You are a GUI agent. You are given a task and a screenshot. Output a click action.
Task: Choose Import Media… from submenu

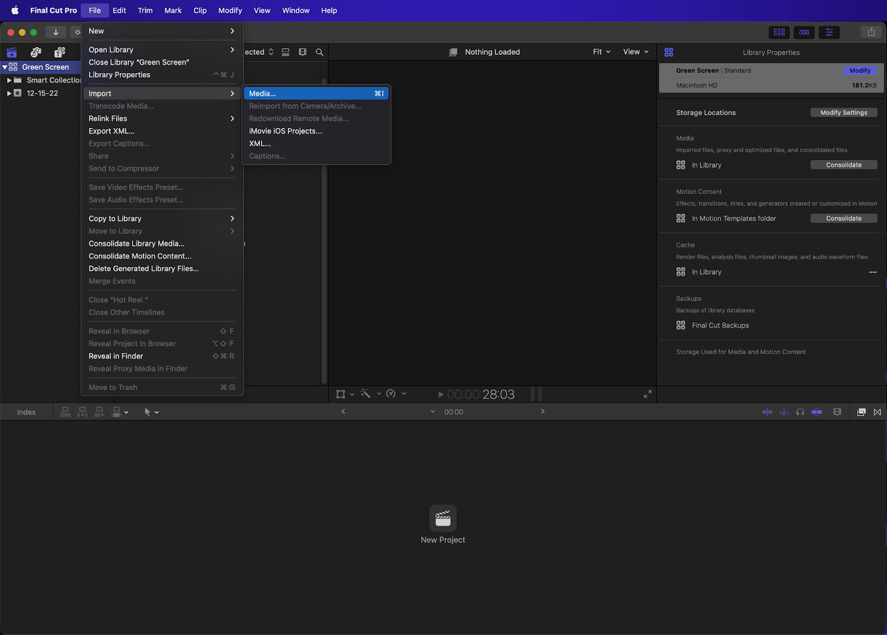click(x=316, y=94)
